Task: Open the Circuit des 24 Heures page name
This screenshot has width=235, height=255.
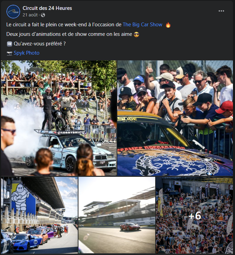Action: pyautogui.click(x=47, y=8)
